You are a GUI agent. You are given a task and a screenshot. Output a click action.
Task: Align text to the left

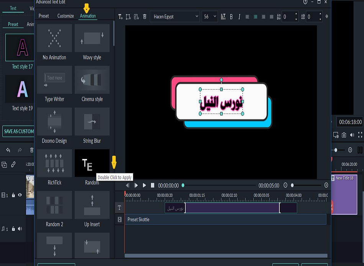point(247,17)
